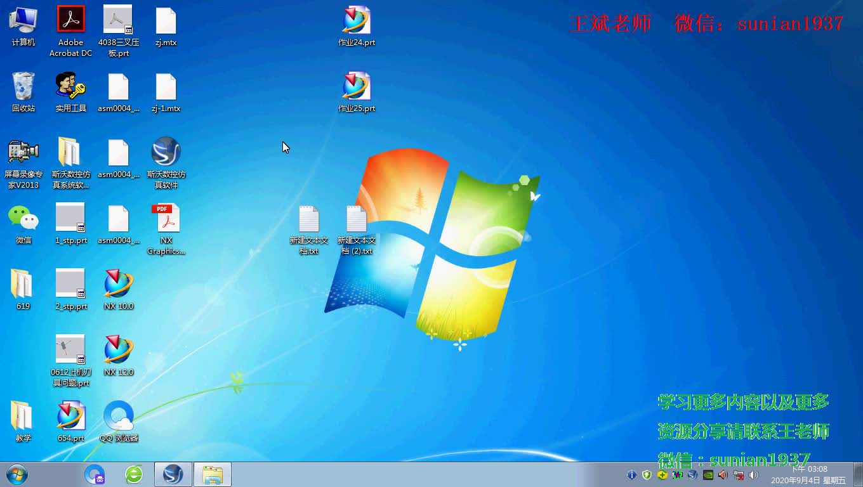Open the NVIDIA tray icon
The image size is (863, 487).
pos(708,475)
